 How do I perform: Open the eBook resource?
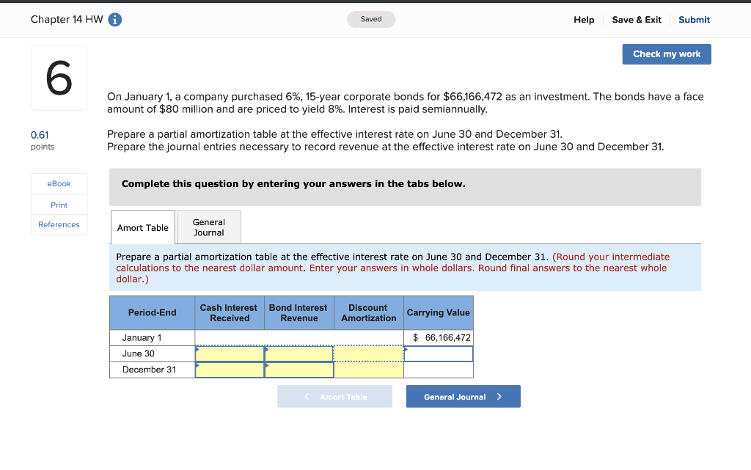[59, 183]
